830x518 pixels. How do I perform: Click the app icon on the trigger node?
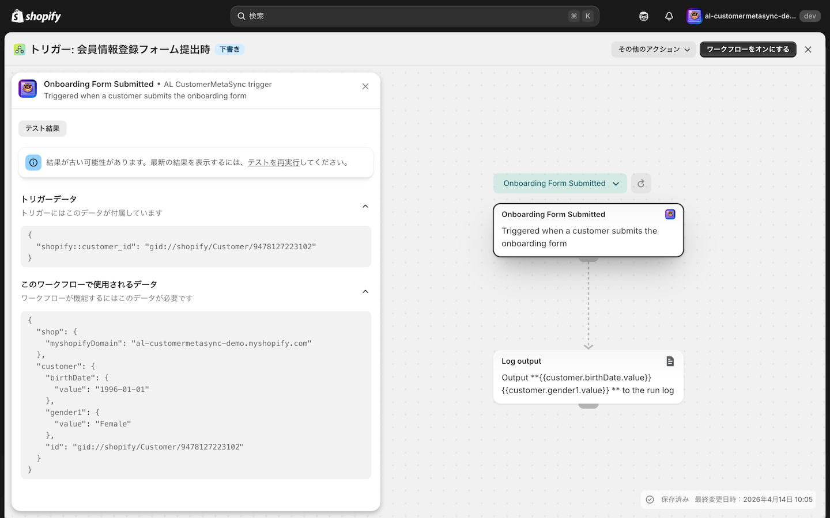[670, 214]
